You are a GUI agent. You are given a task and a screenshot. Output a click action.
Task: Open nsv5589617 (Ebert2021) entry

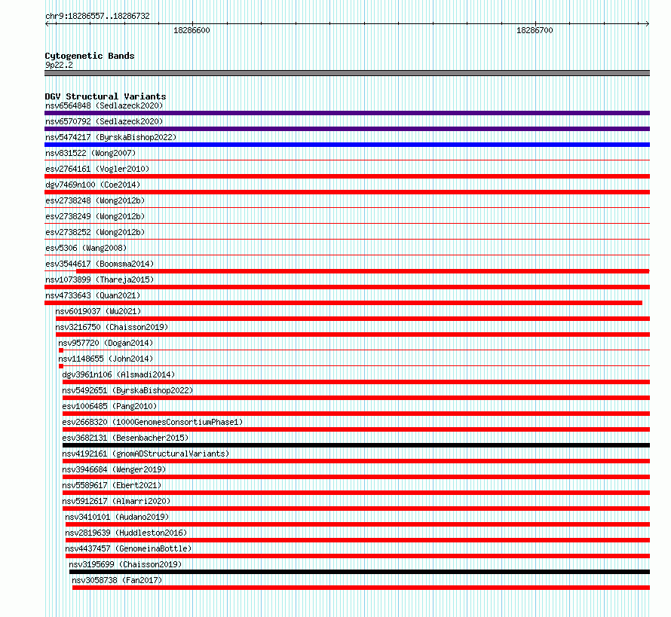point(112,485)
